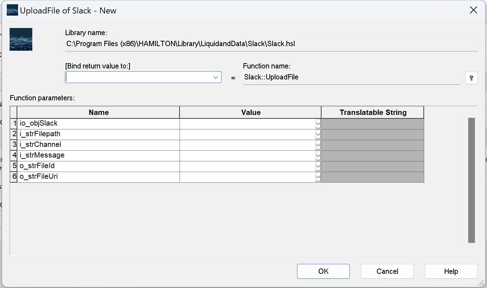Open value dropdown for io_objSlack

(318, 124)
